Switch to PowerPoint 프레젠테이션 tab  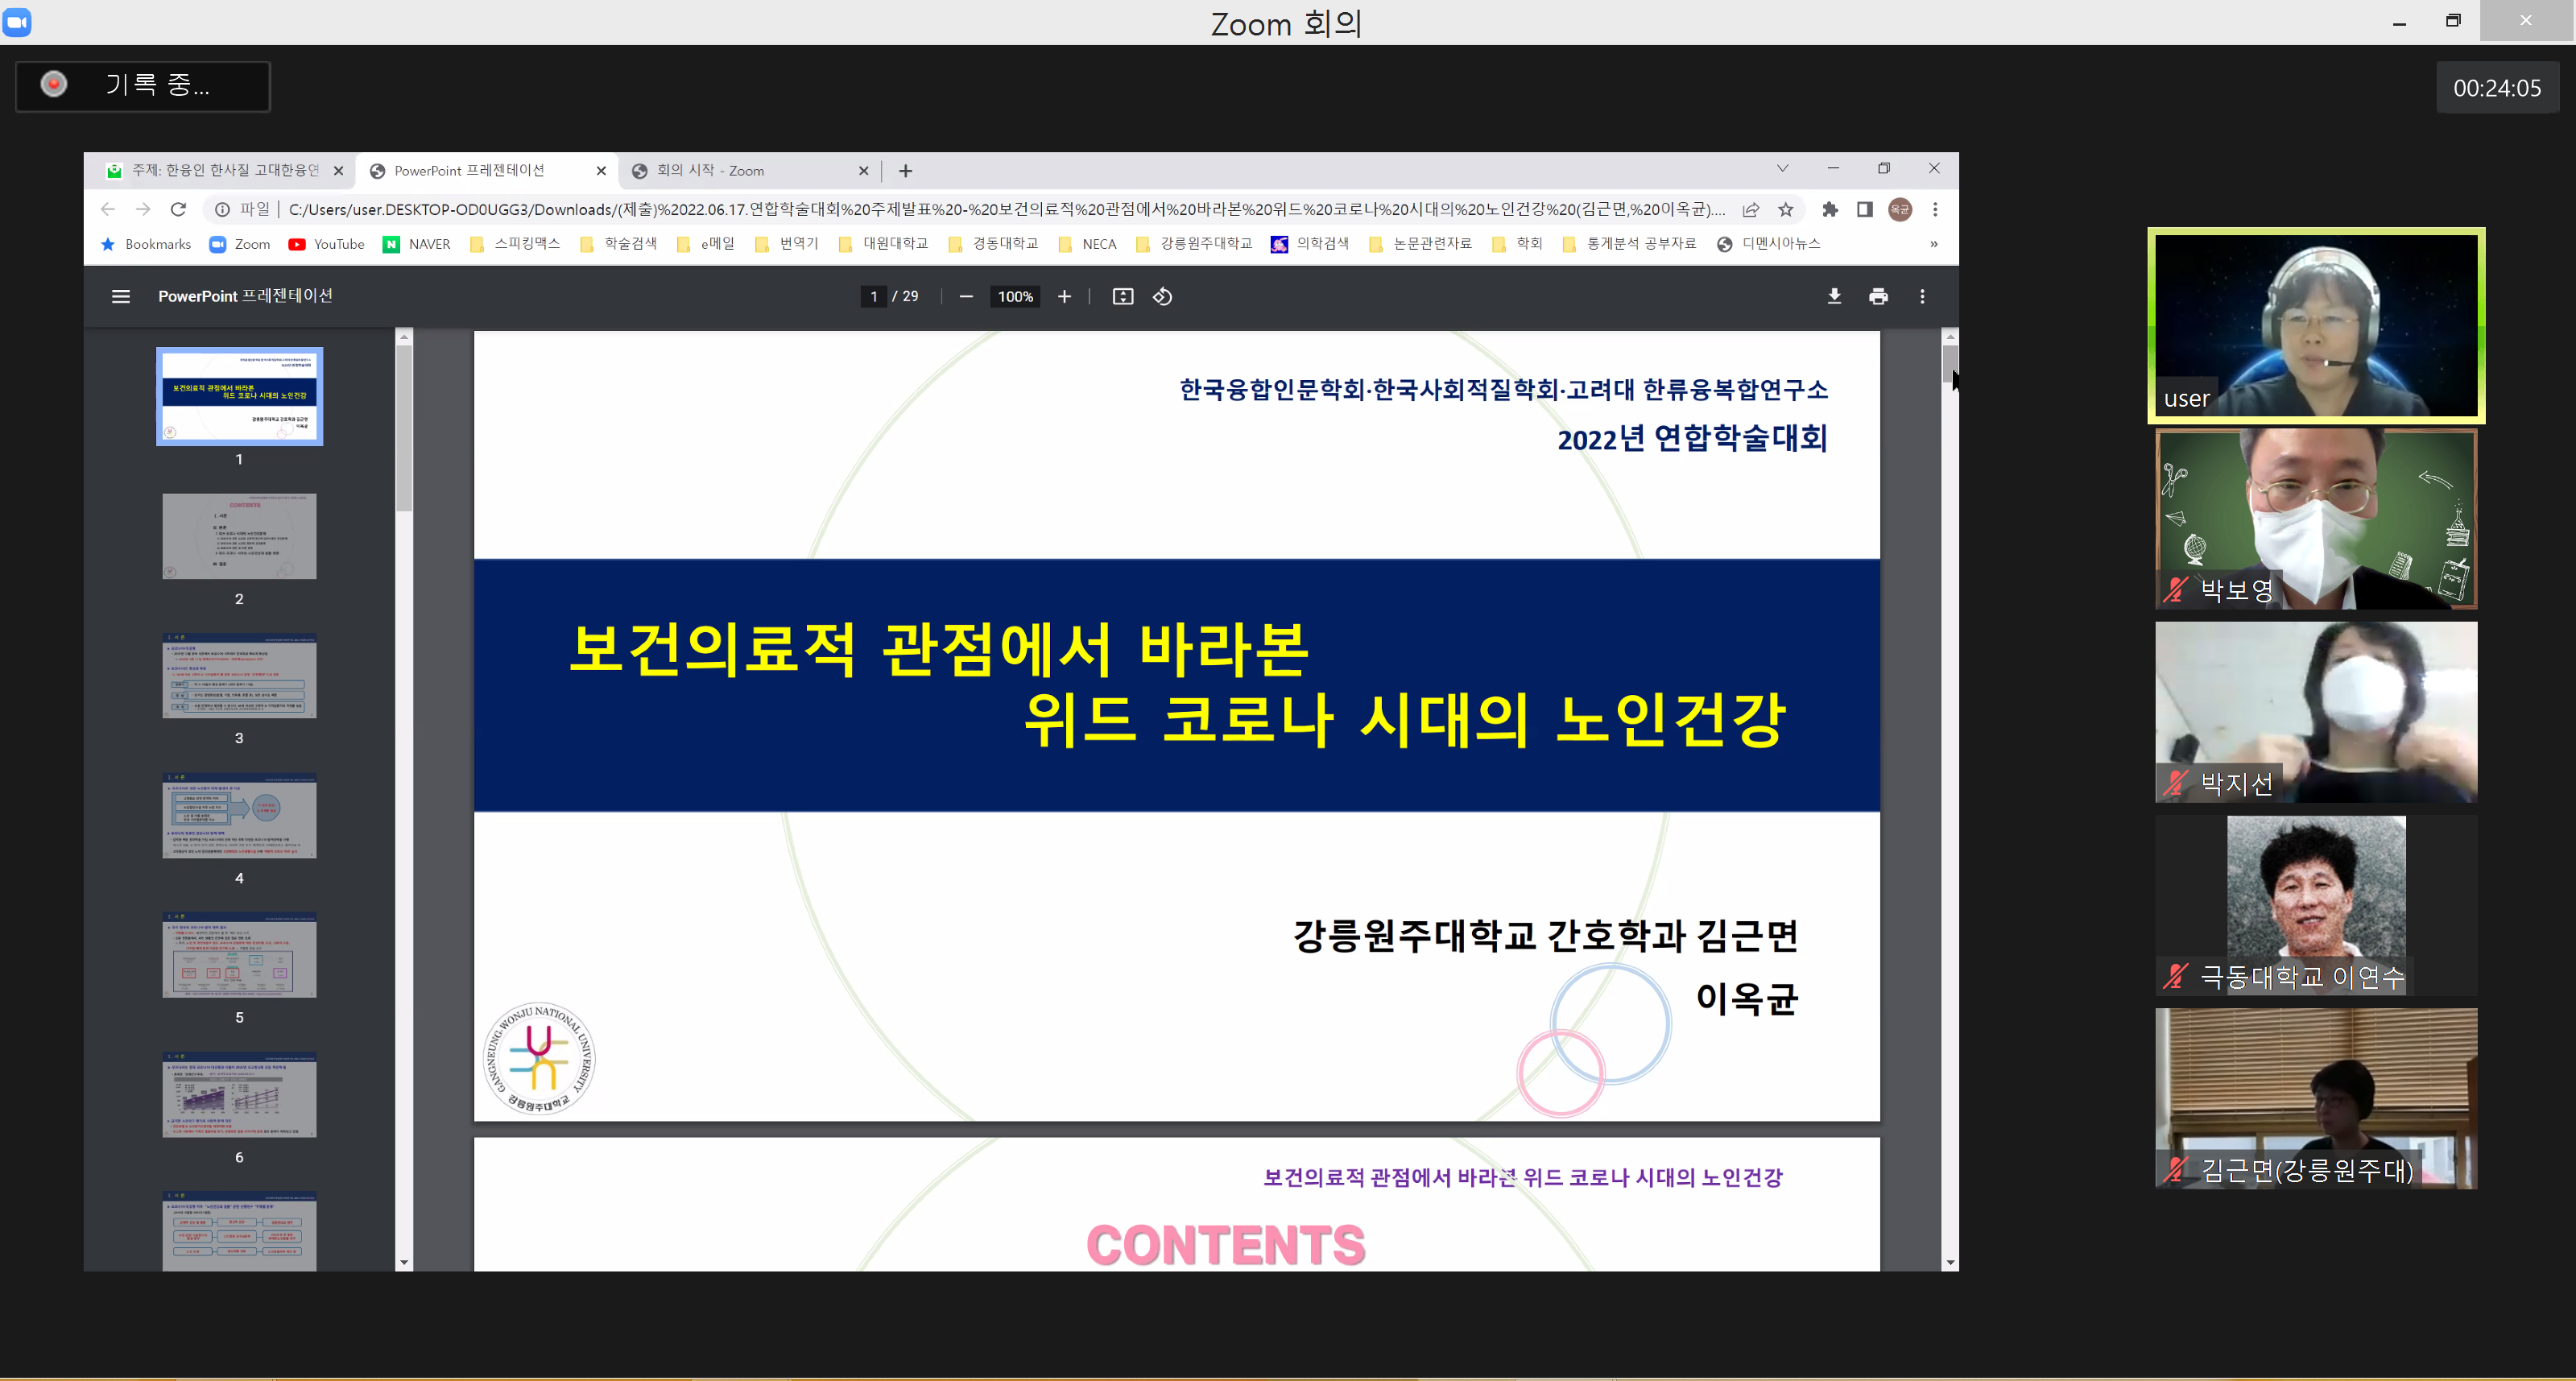pyautogui.click(x=487, y=171)
